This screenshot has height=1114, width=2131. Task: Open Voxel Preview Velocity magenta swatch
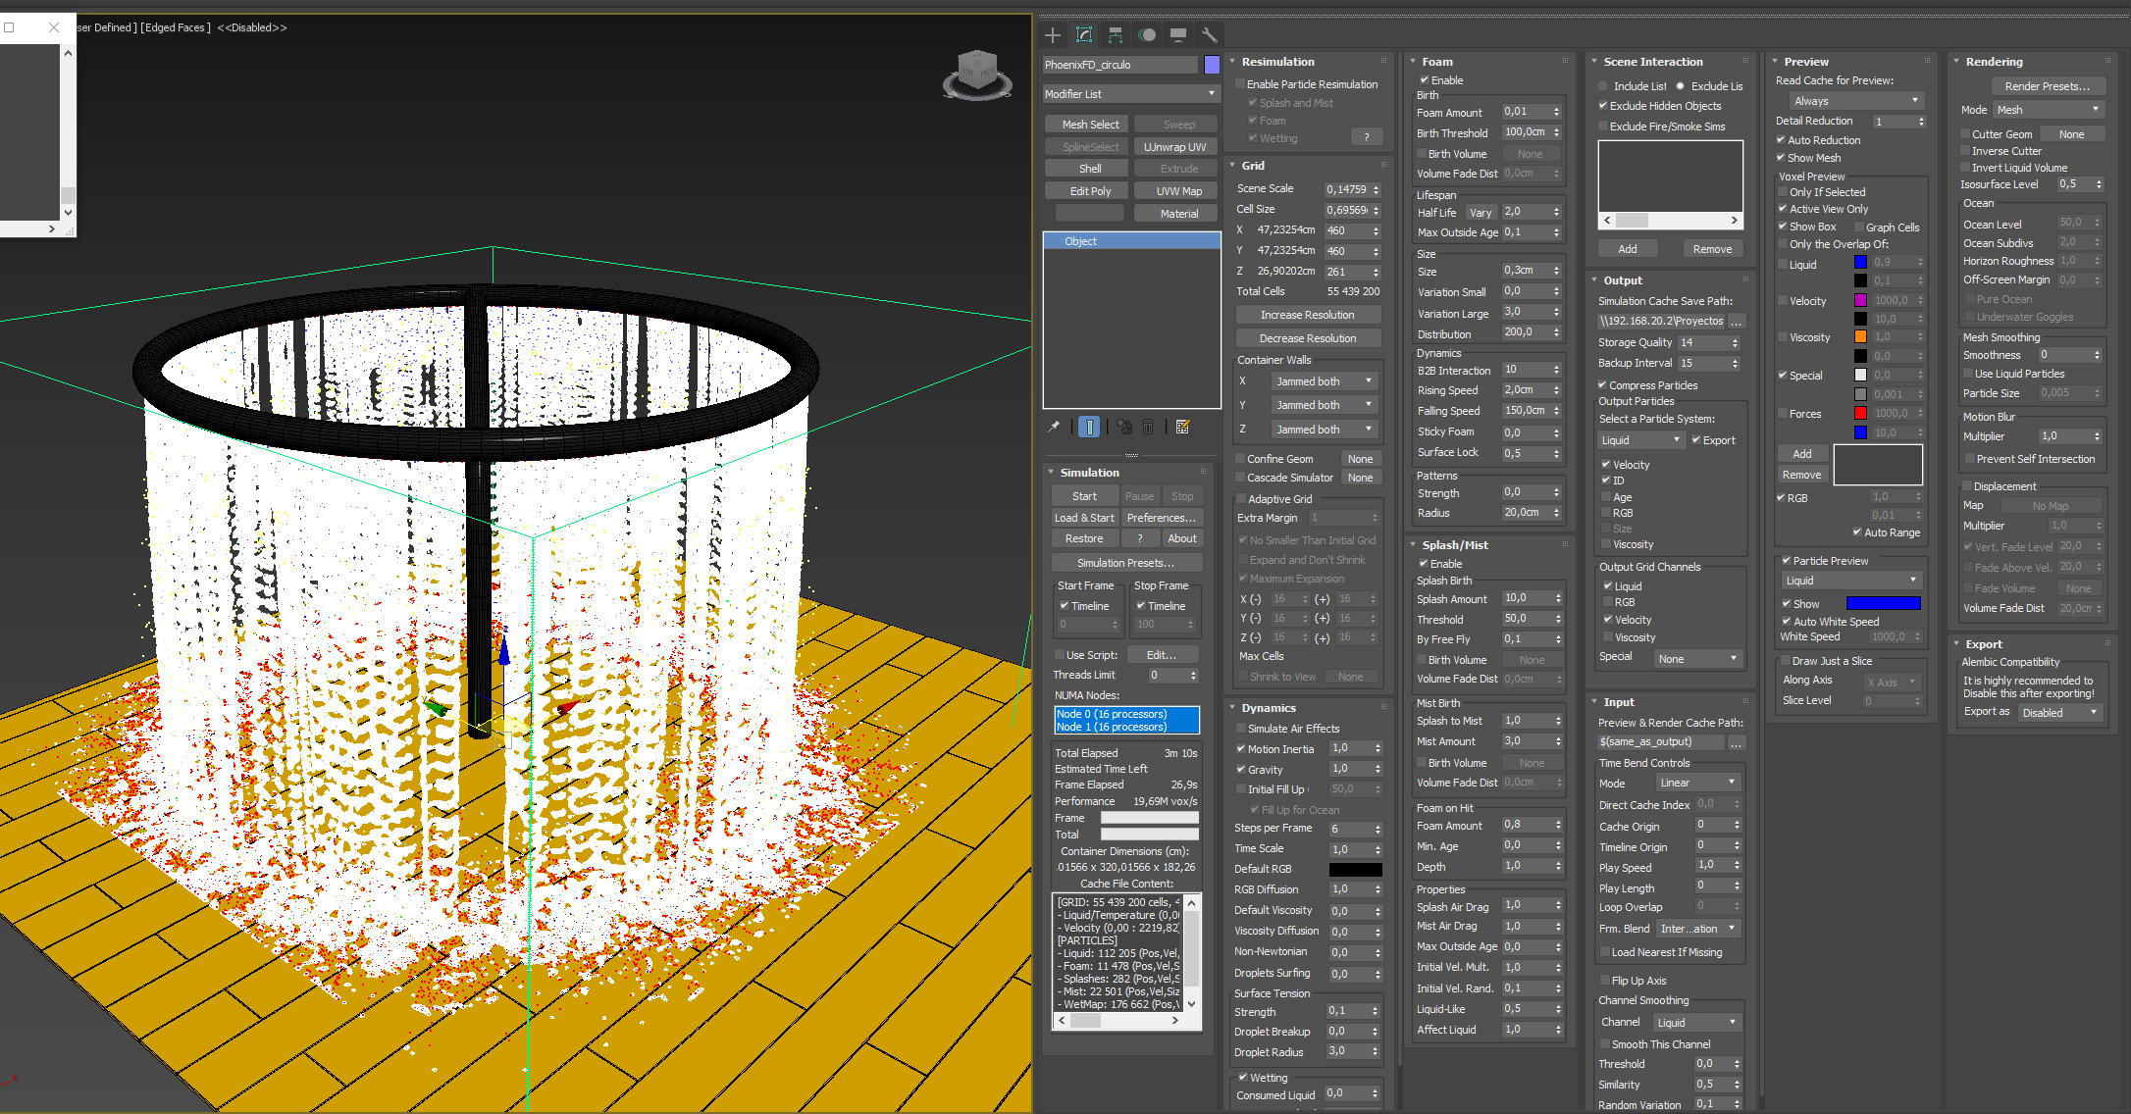pos(1860,300)
